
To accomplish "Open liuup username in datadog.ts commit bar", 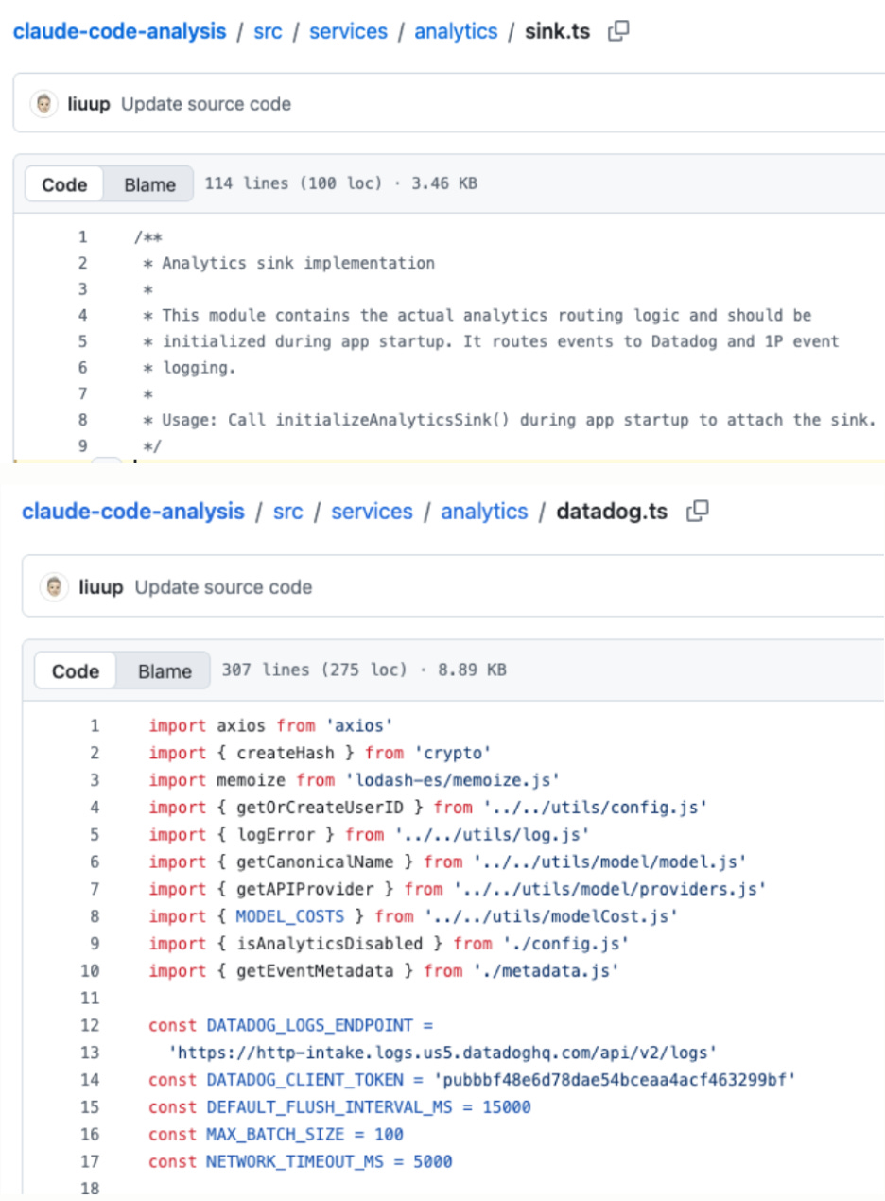I will click(103, 586).
